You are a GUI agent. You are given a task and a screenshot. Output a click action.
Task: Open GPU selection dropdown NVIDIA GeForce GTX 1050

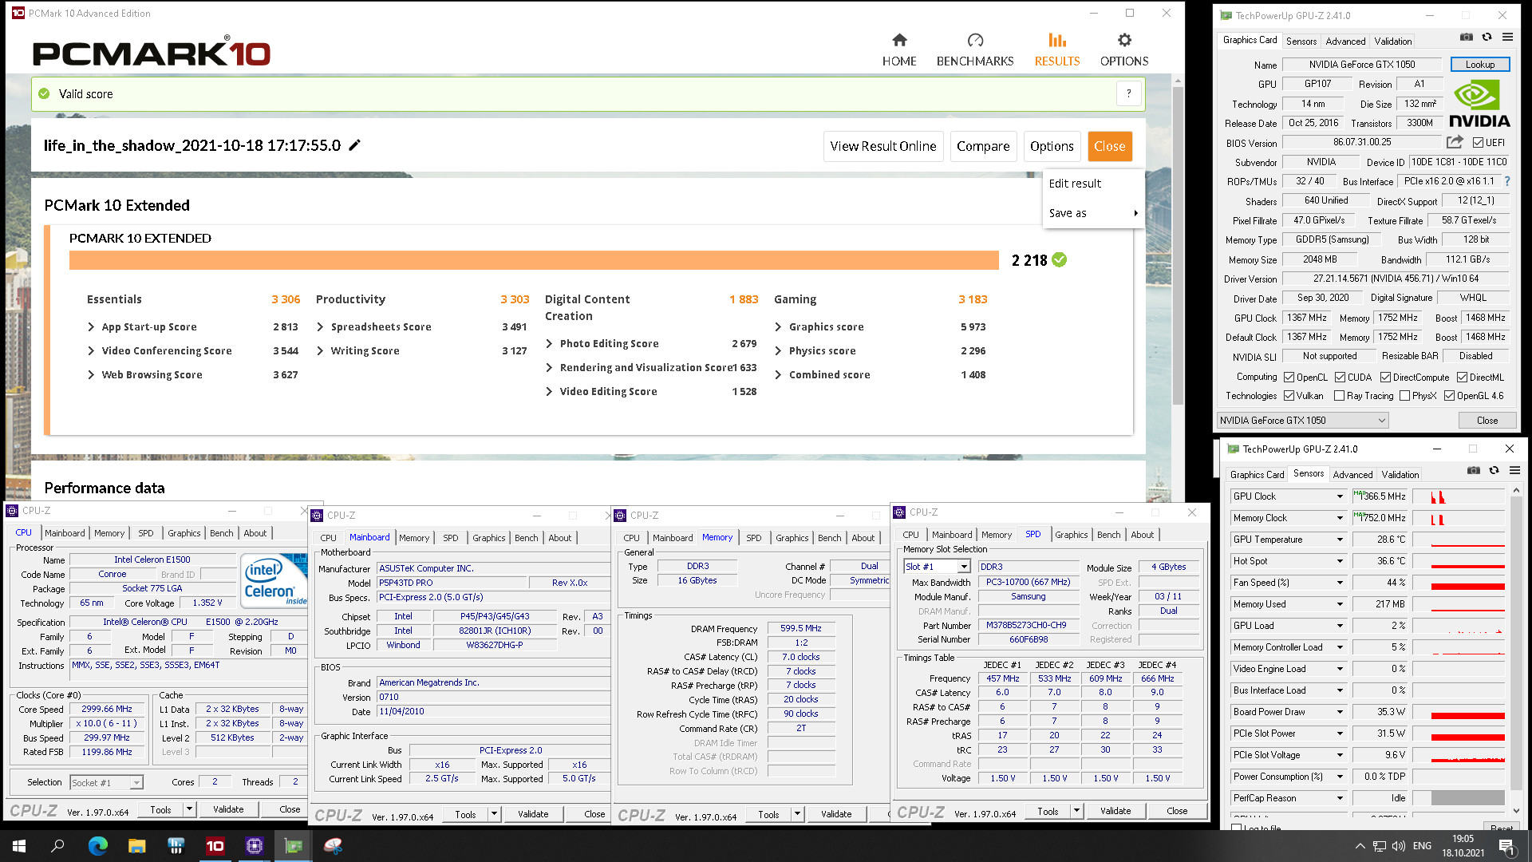pyautogui.click(x=1302, y=420)
